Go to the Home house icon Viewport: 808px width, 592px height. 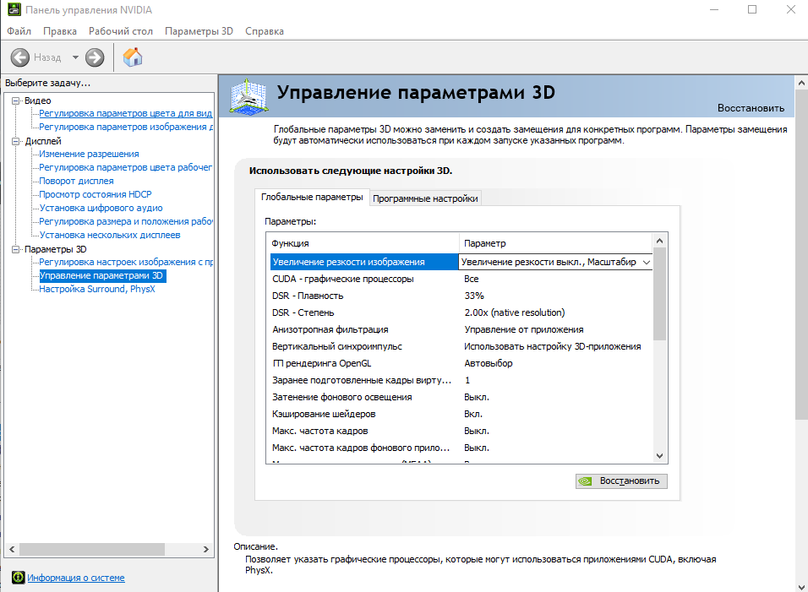[x=133, y=57]
